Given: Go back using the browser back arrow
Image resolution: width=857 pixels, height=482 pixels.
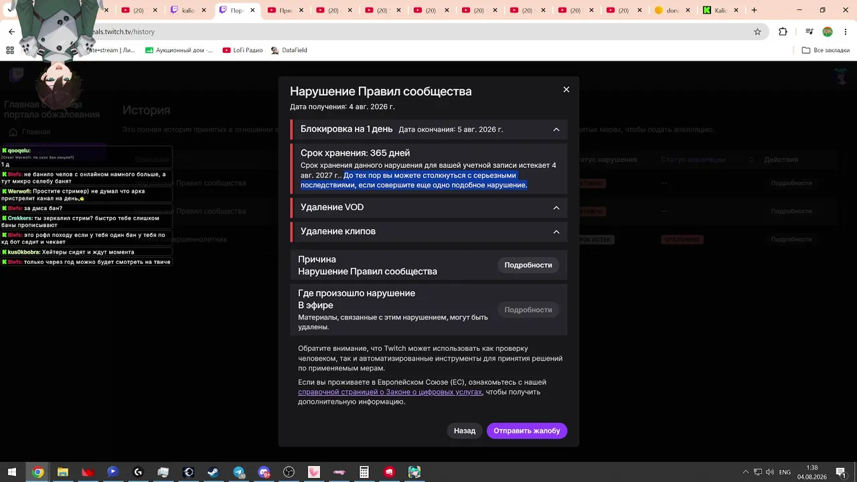Looking at the screenshot, I should [11, 31].
